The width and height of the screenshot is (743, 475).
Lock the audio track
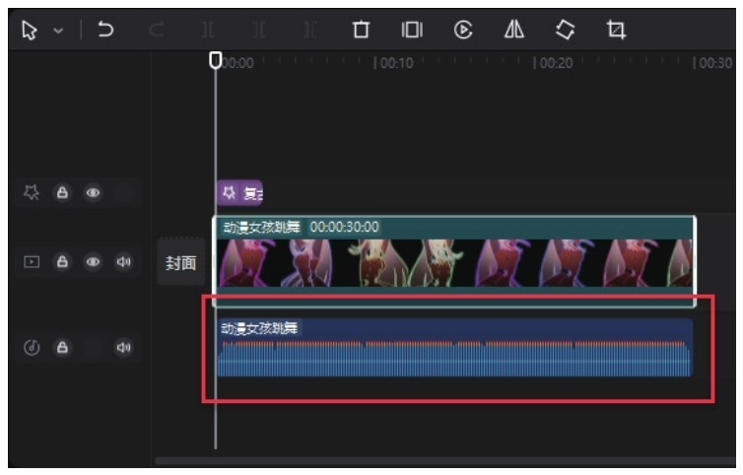[62, 348]
